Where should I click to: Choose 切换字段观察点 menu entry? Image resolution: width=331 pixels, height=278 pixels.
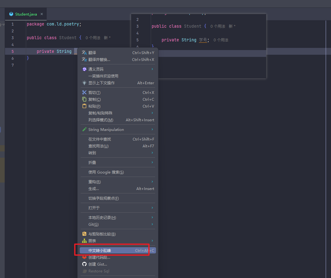pyautogui.click(x=118, y=198)
